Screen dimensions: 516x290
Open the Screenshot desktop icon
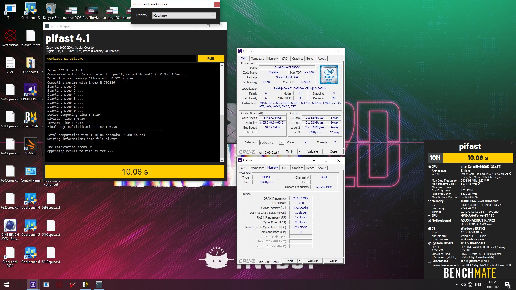[10, 38]
